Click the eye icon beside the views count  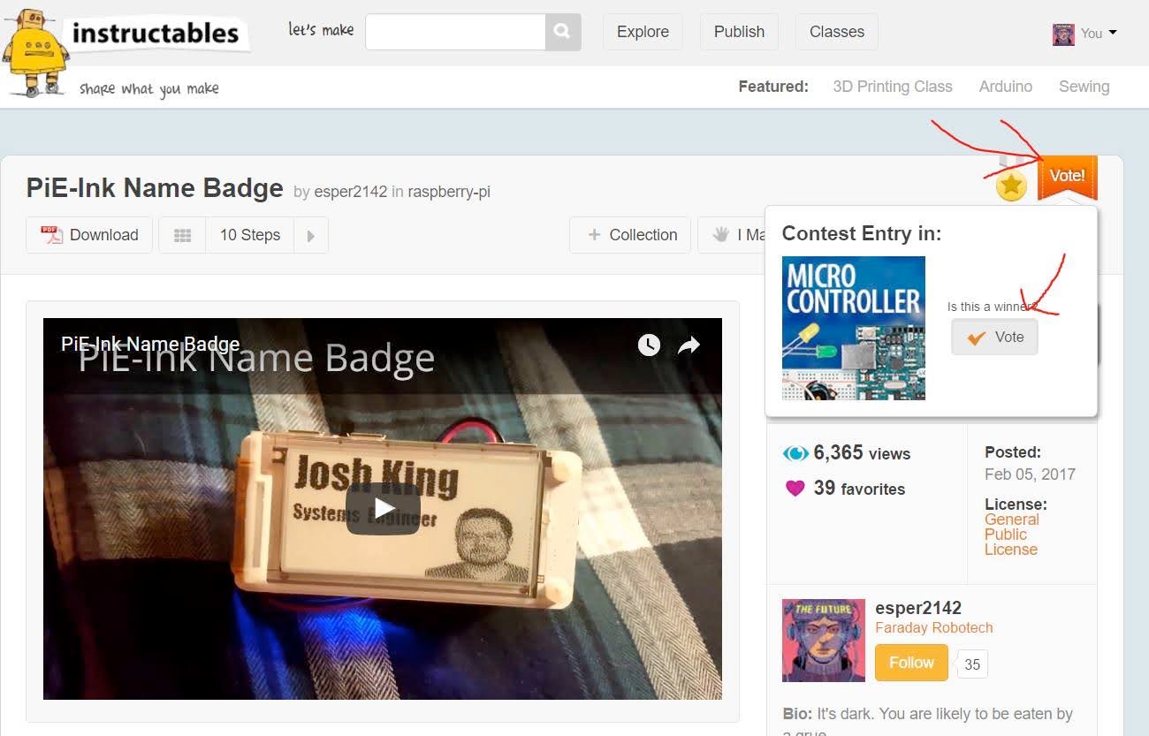click(795, 452)
